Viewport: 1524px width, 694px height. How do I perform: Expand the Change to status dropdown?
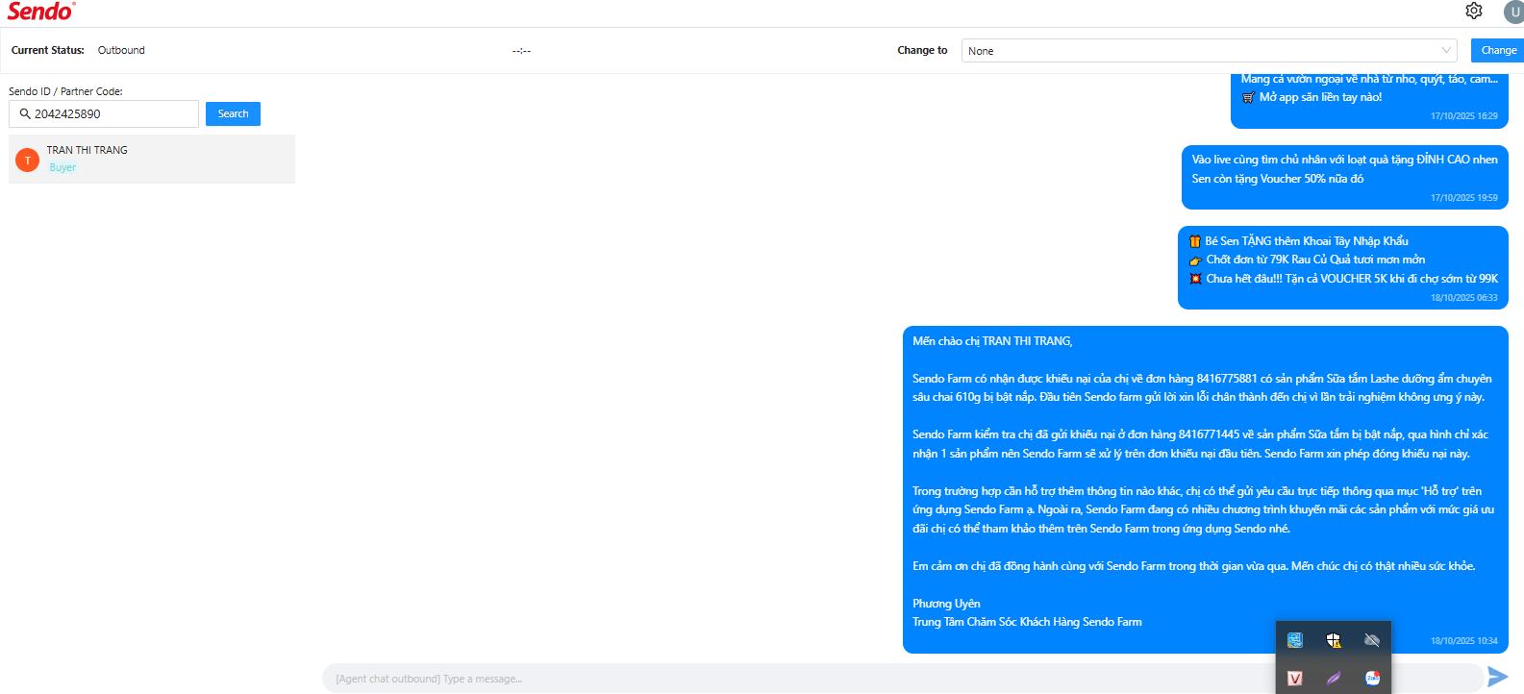(x=1210, y=51)
